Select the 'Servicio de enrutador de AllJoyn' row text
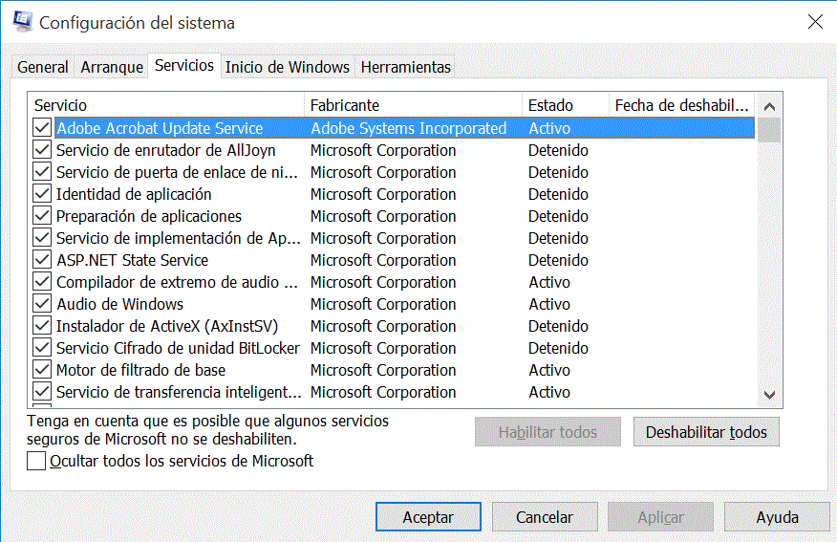 (x=166, y=150)
